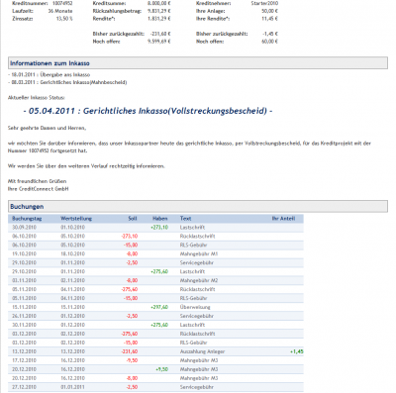This screenshot has width=396, height=393.
Task: Click the 'Sehr geehrte Damen und Herren,' salutation
Action: [x=47, y=128]
